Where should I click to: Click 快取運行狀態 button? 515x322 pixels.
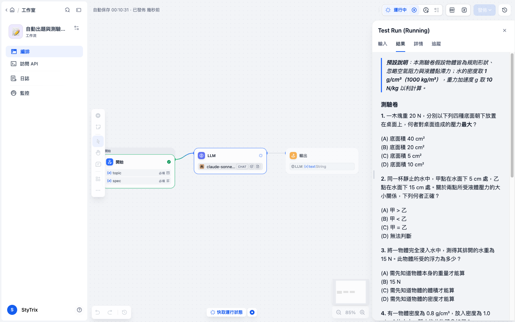tap(226, 312)
